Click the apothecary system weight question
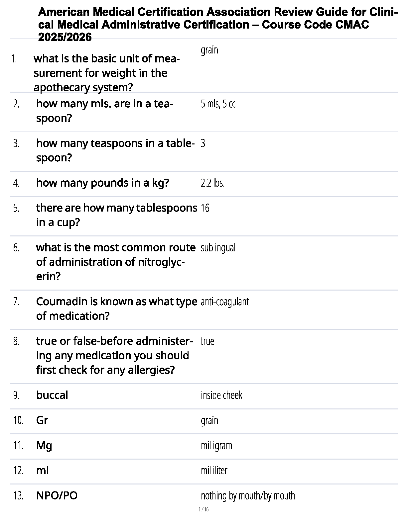Screen dimensions: 407x526 [x=106, y=73]
